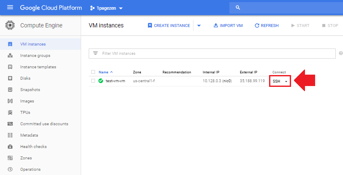
Task: Click the search magnifier icon
Action: (x=238, y=8)
